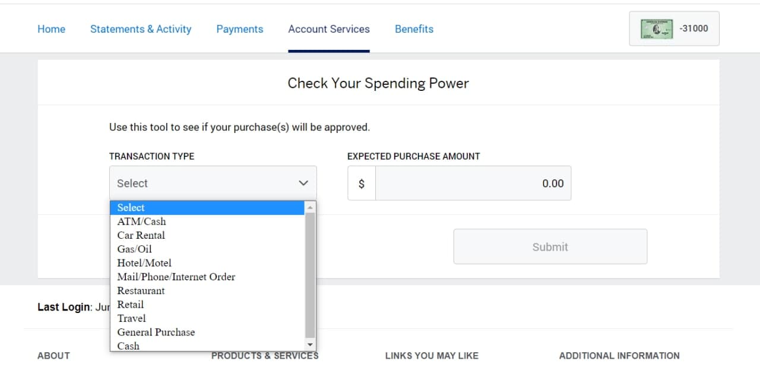The width and height of the screenshot is (760, 370).
Task: Choose Mail/Phone/Internet Order option
Action: (176, 277)
